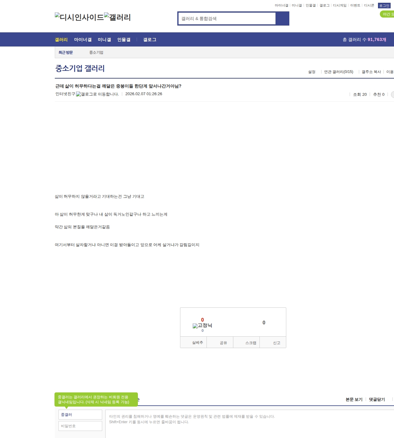394x438 pixels.
Task: Click the search submit button
Action: 282,18
